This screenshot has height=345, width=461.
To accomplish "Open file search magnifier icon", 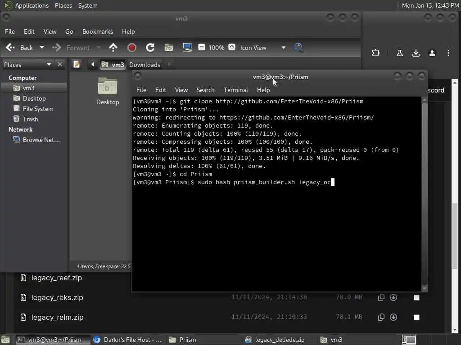I will [x=298, y=48].
